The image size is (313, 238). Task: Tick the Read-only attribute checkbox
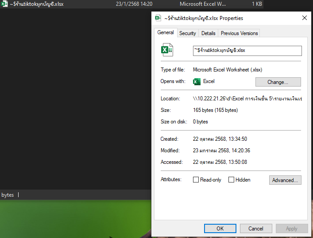tap(196, 179)
